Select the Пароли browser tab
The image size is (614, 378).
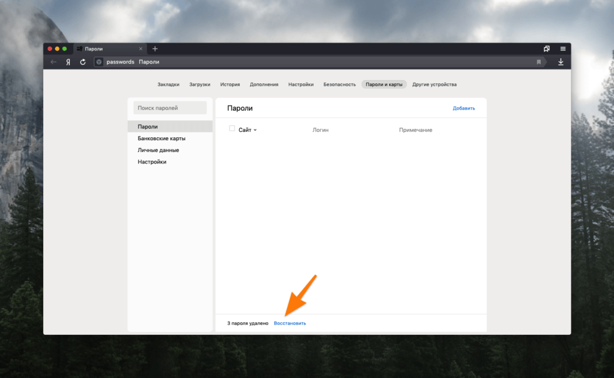110,49
